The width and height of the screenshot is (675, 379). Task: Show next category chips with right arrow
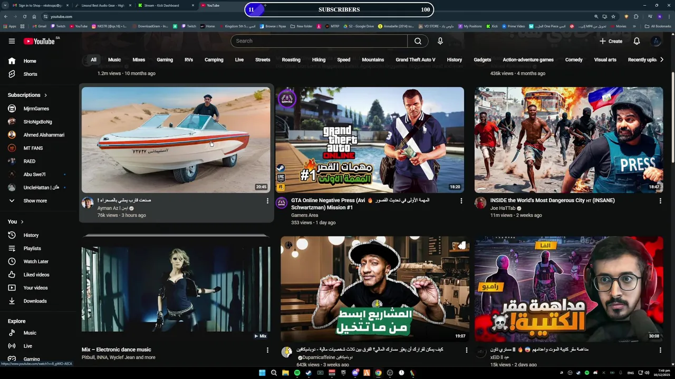click(x=661, y=60)
